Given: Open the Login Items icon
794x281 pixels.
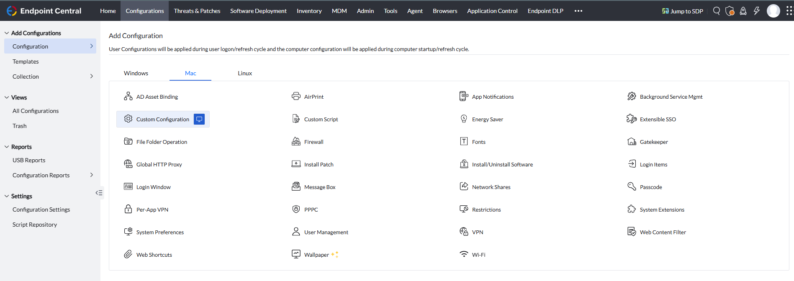Looking at the screenshot, I should pyautogui.click(x=632, y=164).
